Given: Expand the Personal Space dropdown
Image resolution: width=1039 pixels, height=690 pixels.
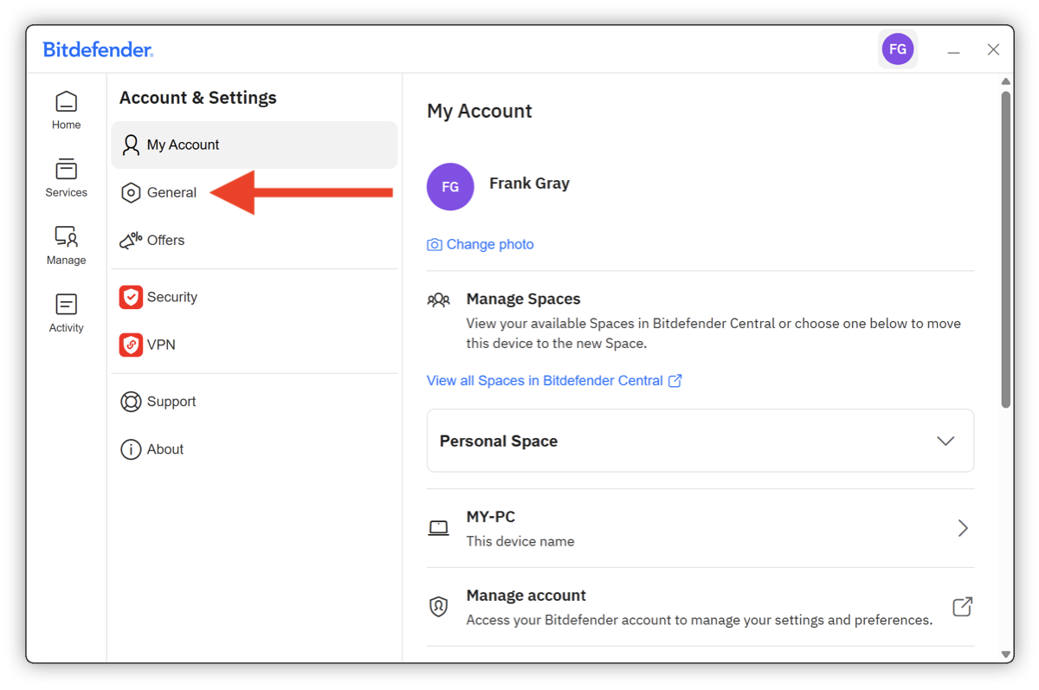Looking at the screenshot, I should click(700, 441).
